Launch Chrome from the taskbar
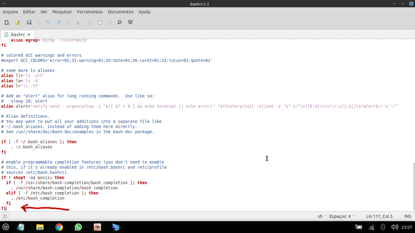 (x=59, y=227)
